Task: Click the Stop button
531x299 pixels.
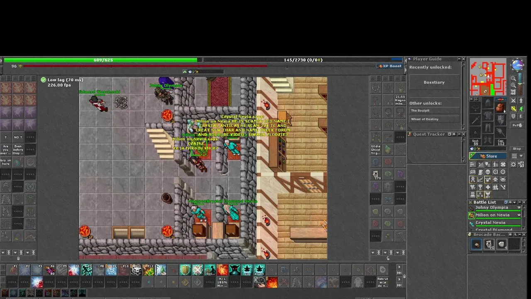Action: (517, 149)
